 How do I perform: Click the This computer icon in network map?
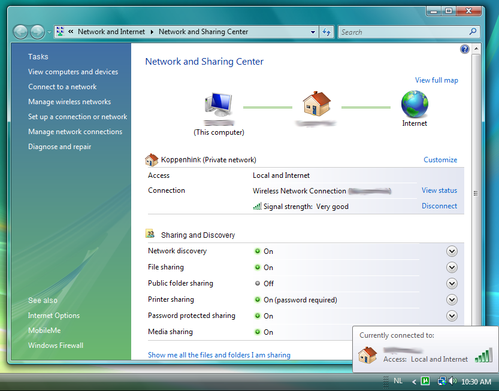tap(219, 106)
